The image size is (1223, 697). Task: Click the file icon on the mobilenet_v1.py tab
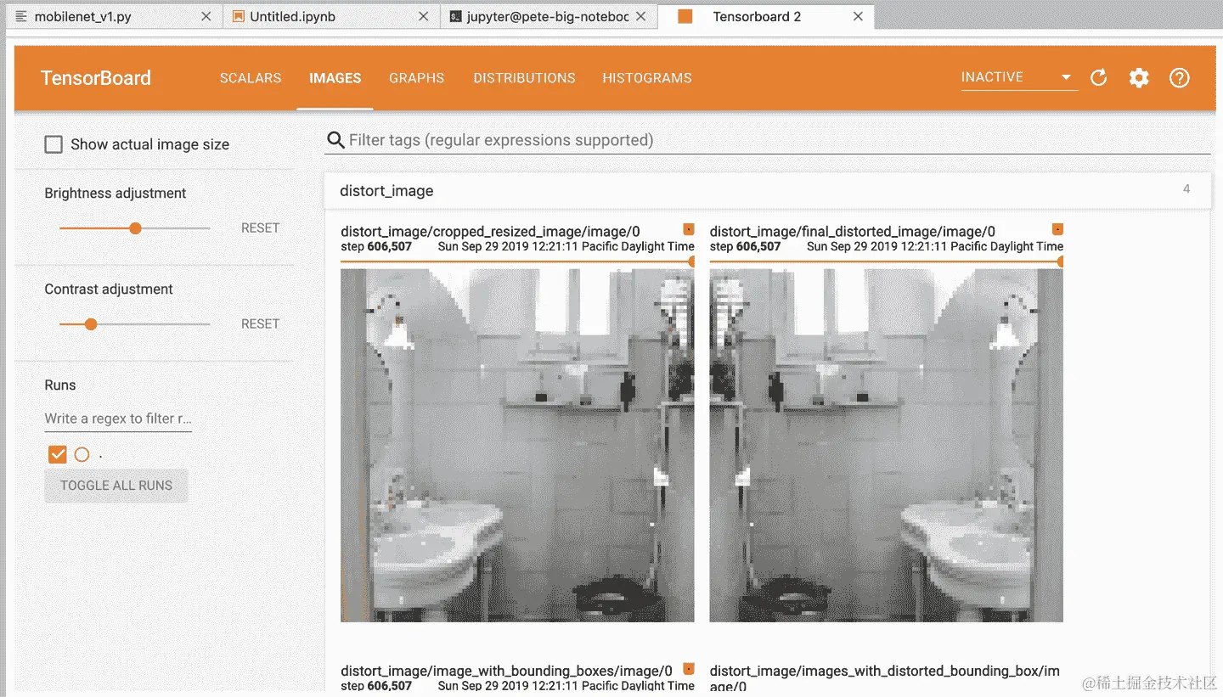[x=21, y=16]
